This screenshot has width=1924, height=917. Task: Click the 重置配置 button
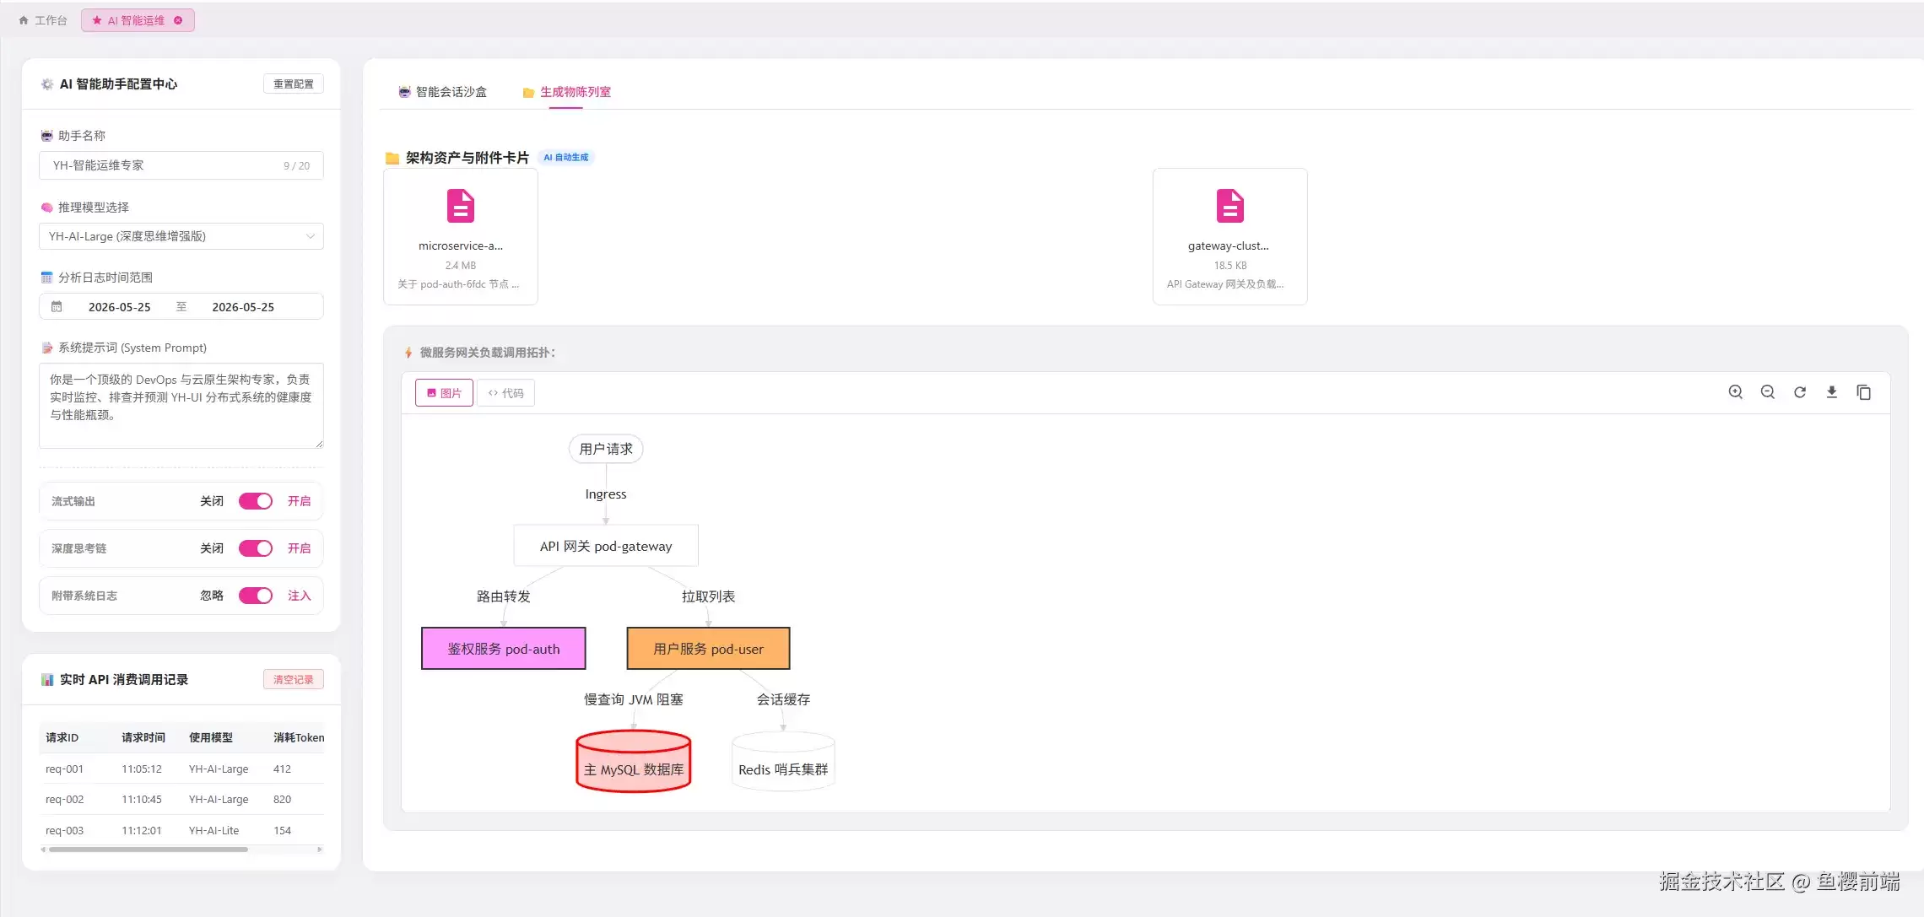[x=294, y=84]
